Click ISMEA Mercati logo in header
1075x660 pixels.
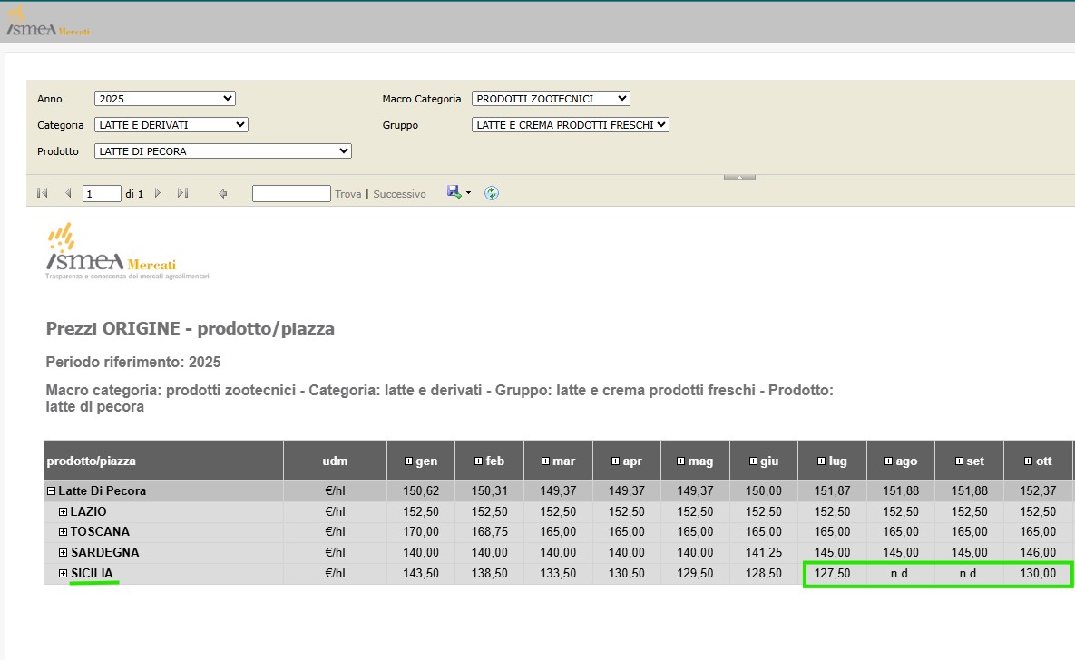click(x=48, y=22)
